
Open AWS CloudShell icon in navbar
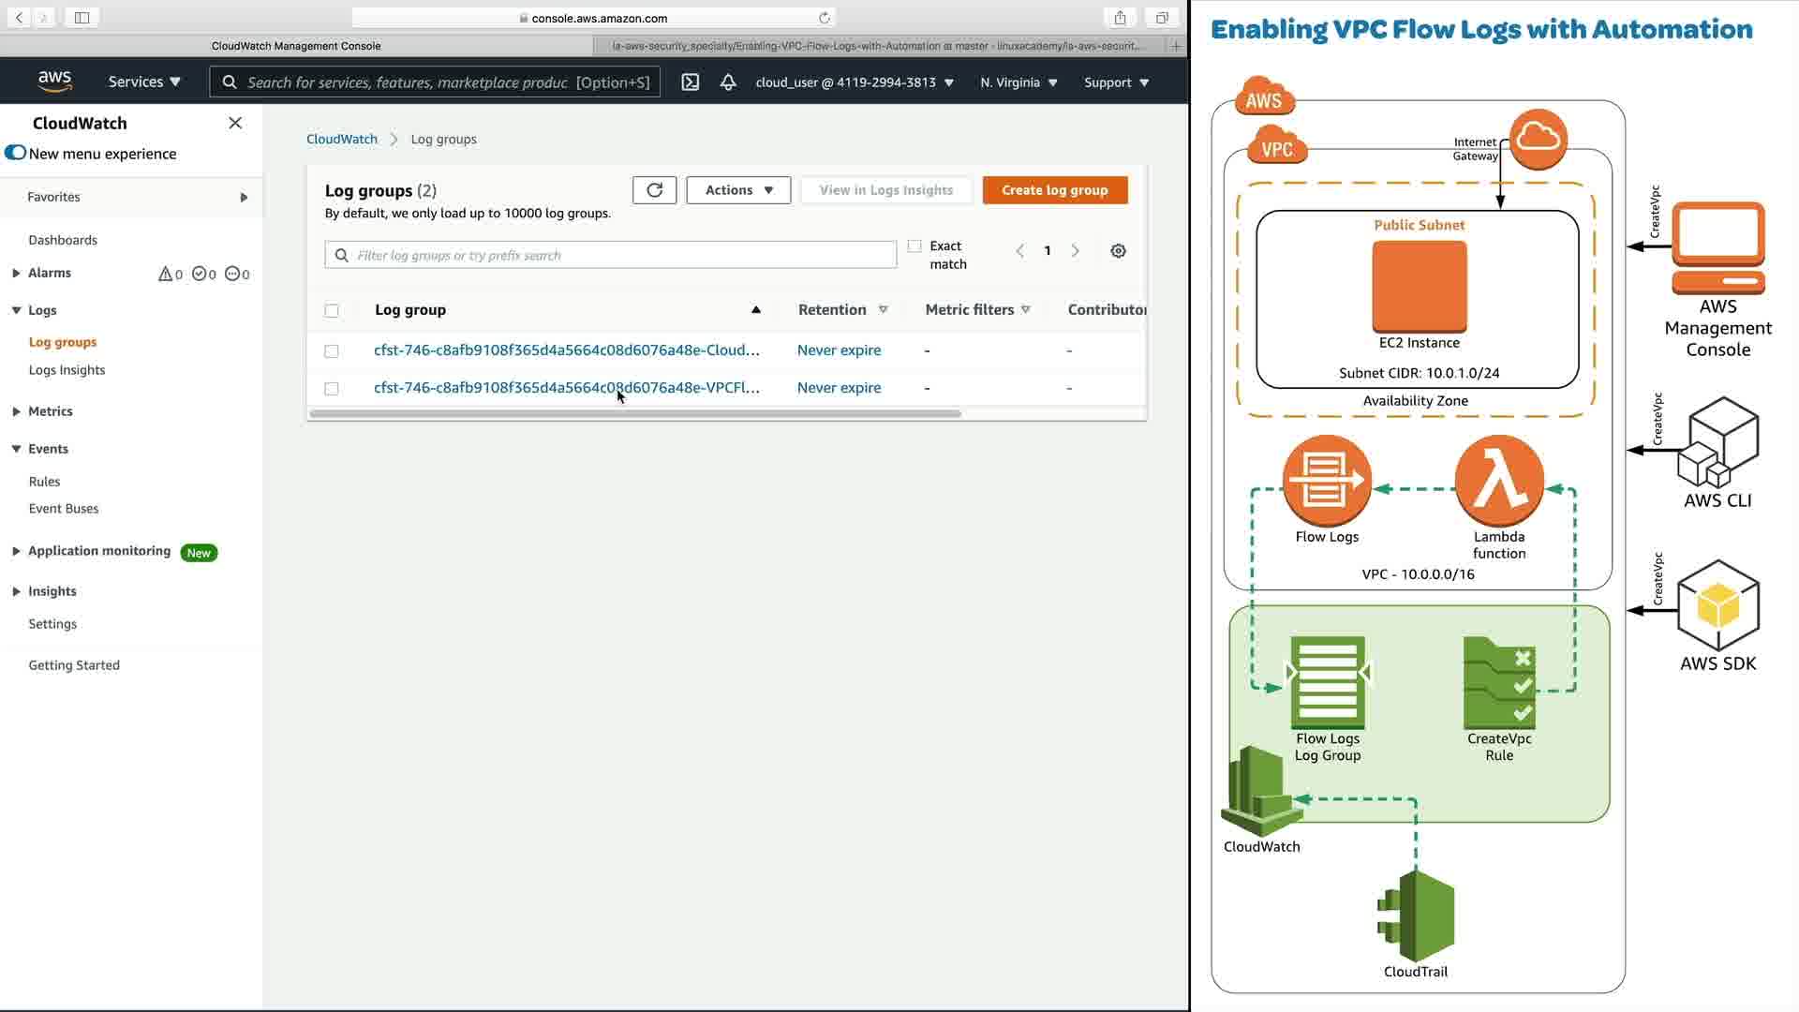tap(690, 82)
